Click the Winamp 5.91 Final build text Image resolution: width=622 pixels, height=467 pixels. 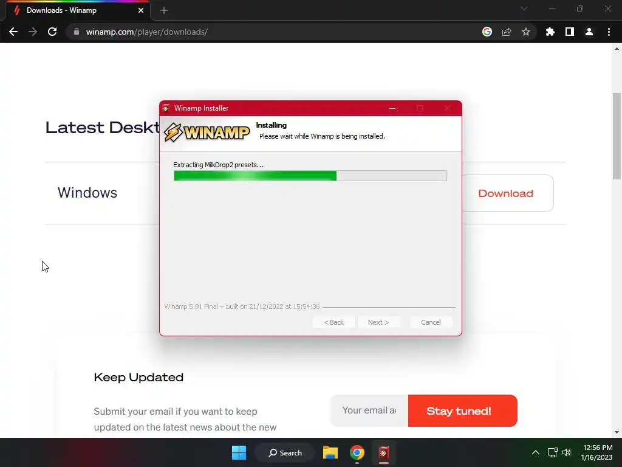[x=242, y=306]
